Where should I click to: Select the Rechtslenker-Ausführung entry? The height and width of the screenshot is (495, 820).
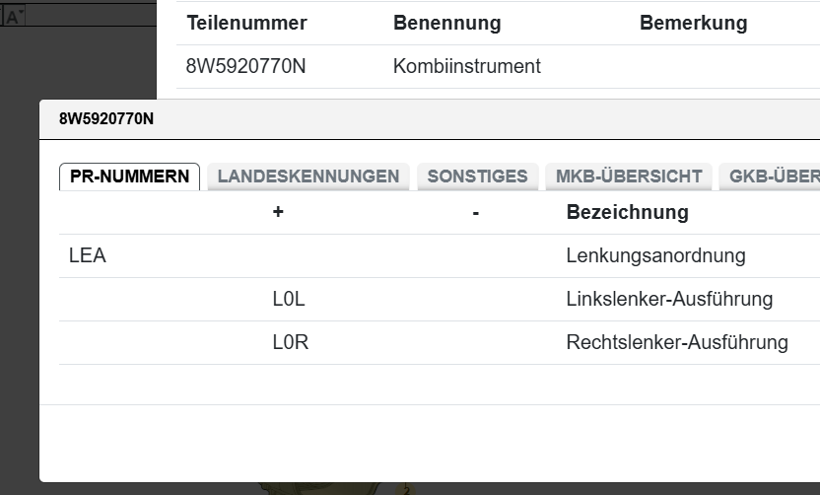pyautogui.click(x=677, y=342)
